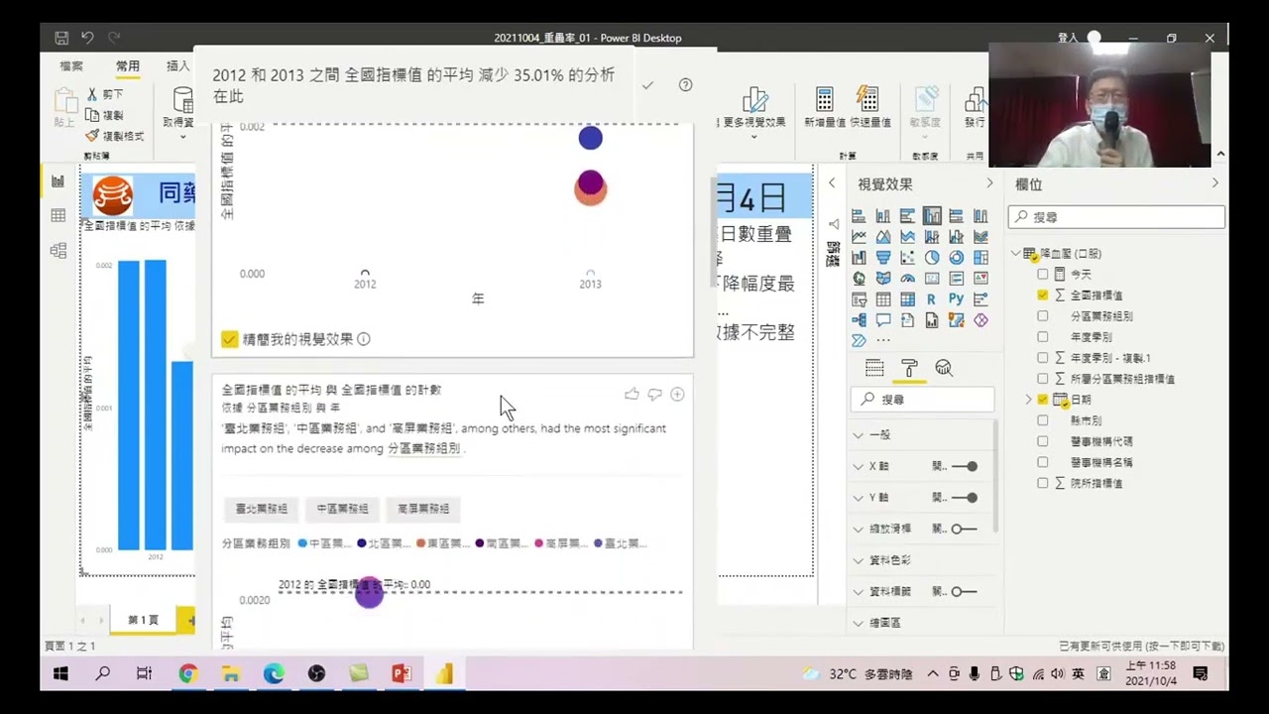The image size is (1269, 714).
Task: Choose the line chart visual
Action: click(859, 237)
